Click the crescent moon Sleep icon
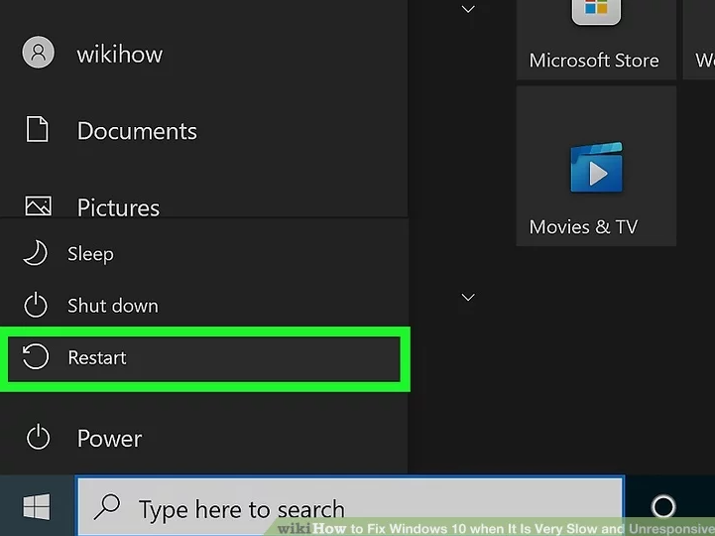 coord(36,254)
